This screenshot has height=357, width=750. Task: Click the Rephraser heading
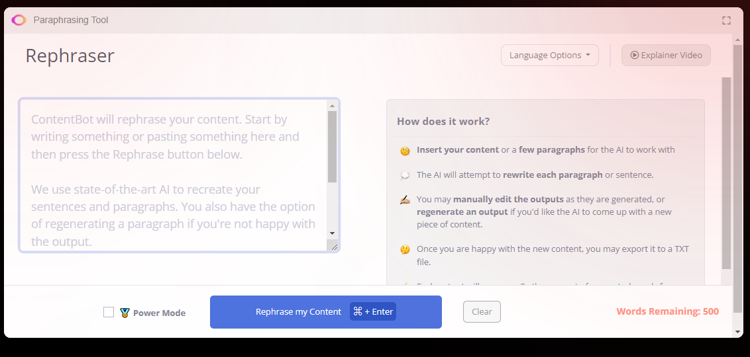tap(70, 56)
